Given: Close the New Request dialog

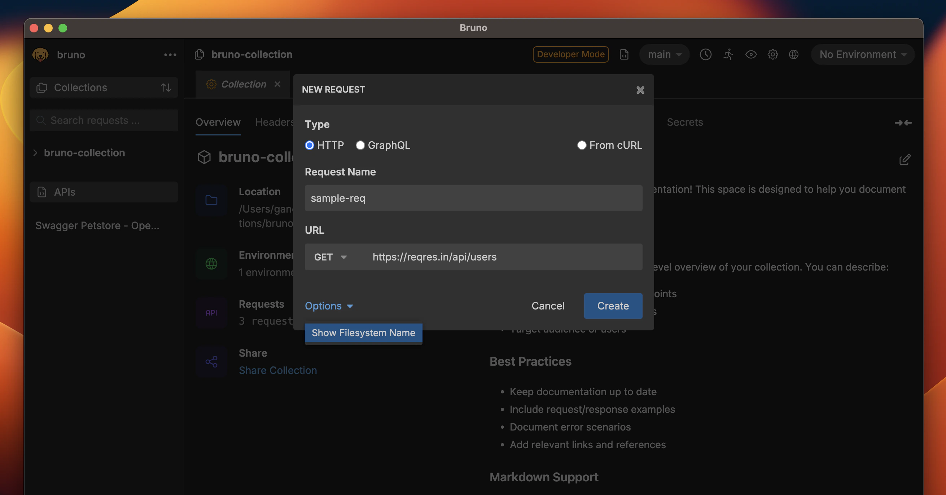Looking at the screenshot, I should point(640,90).
